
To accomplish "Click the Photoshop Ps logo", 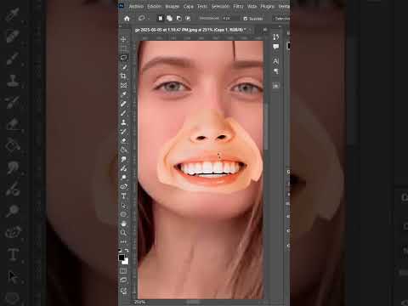I will pos(122,6).
